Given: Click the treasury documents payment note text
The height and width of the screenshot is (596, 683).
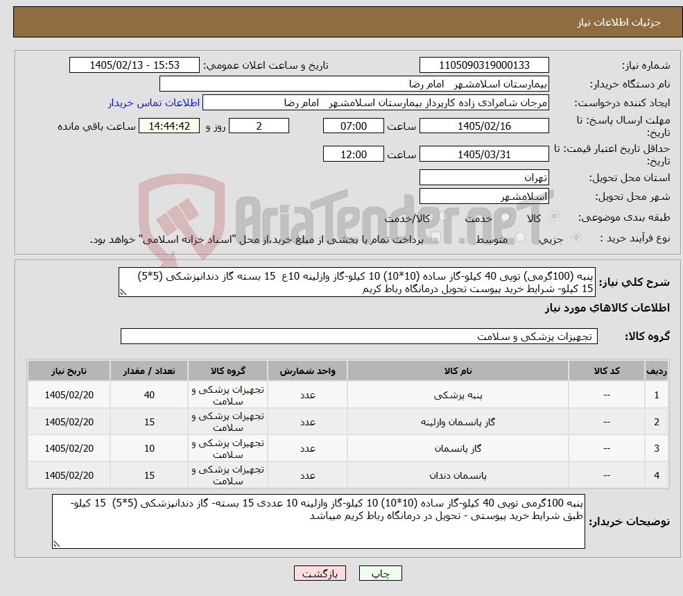Looking at the screenshot, I should pos(257,239).
